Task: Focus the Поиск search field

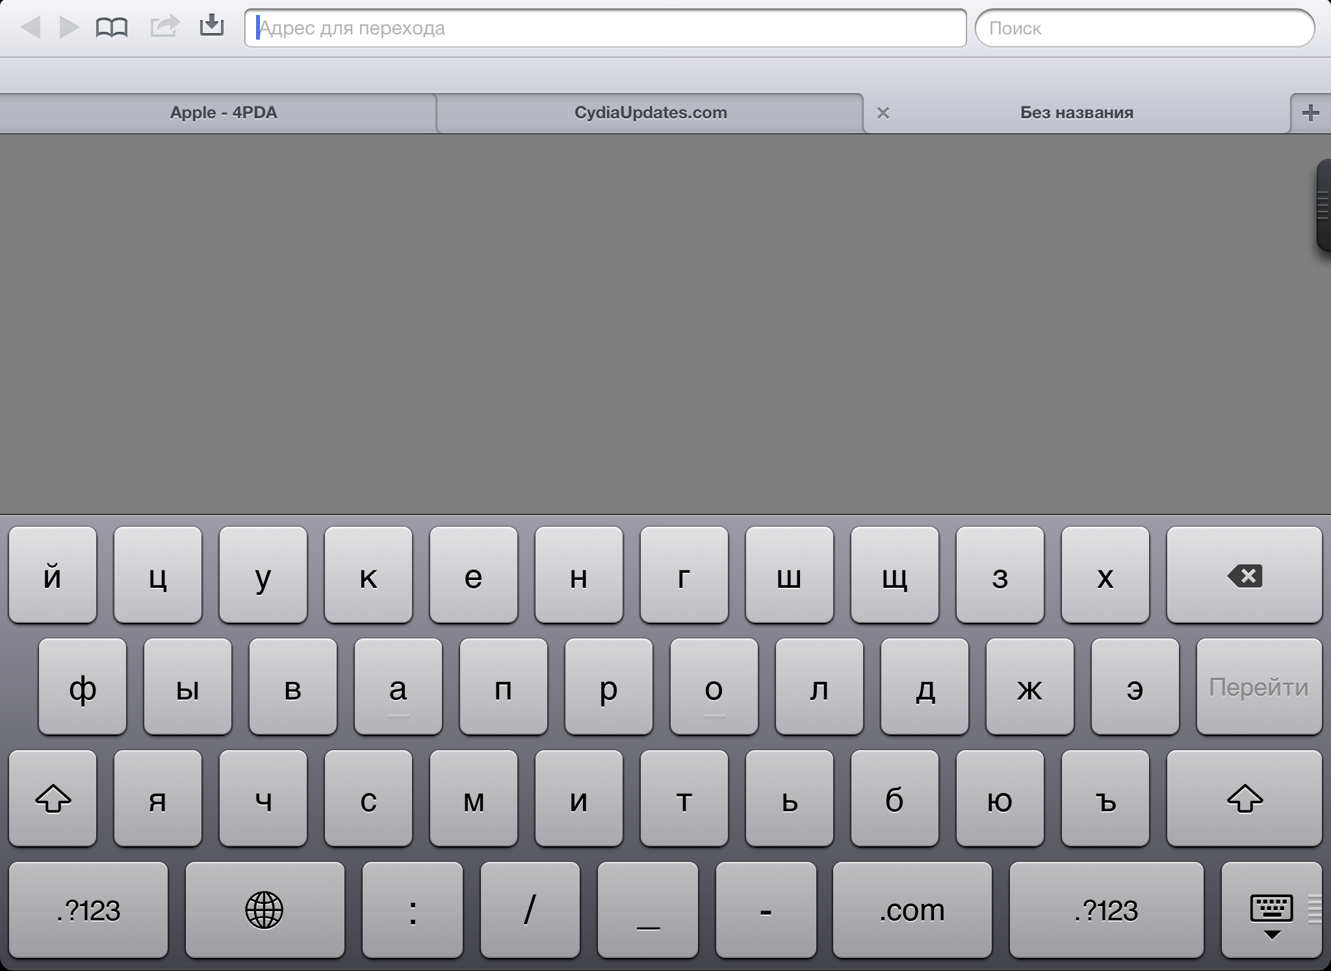Action: [1144, 28]
